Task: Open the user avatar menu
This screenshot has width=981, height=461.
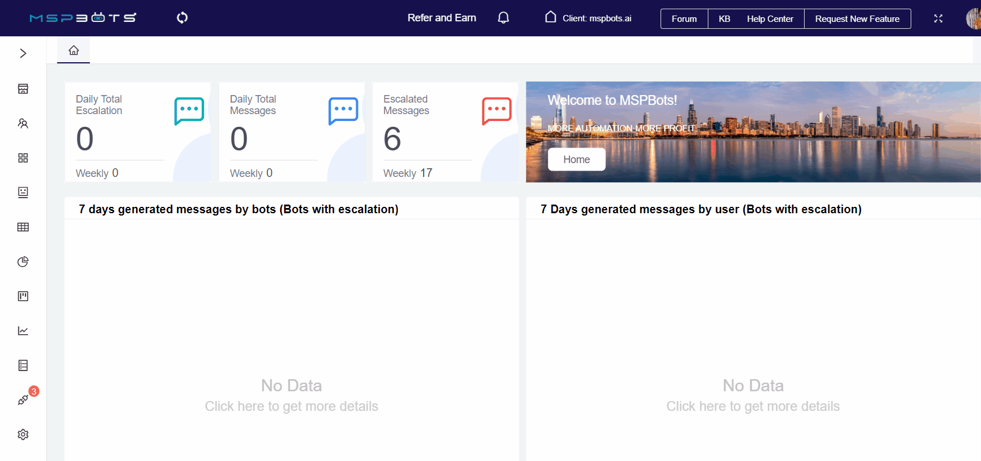Action: 974,18
